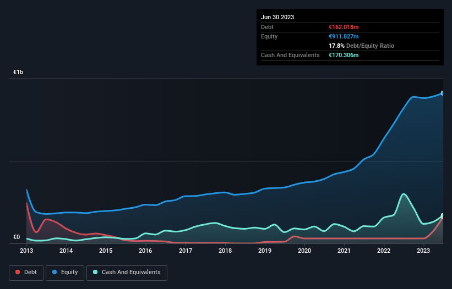This screenshot has height=289, width=452.
Task: Click the 17.8% Debt/Equity Ratio text
Action: point(362,46)
